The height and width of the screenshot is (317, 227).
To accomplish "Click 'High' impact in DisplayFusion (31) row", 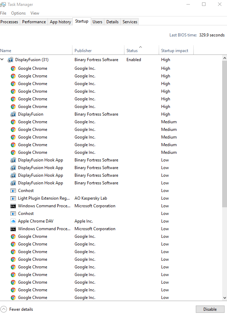I will 166,60.
